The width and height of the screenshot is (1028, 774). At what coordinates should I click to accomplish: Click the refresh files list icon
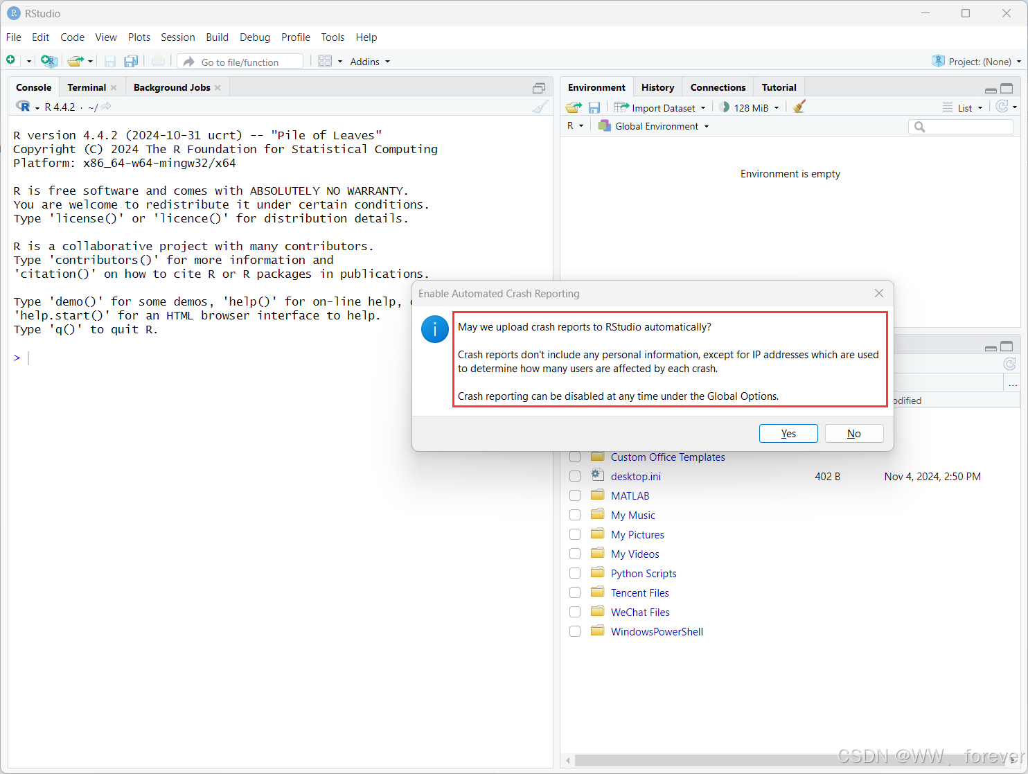[1009, 364]
